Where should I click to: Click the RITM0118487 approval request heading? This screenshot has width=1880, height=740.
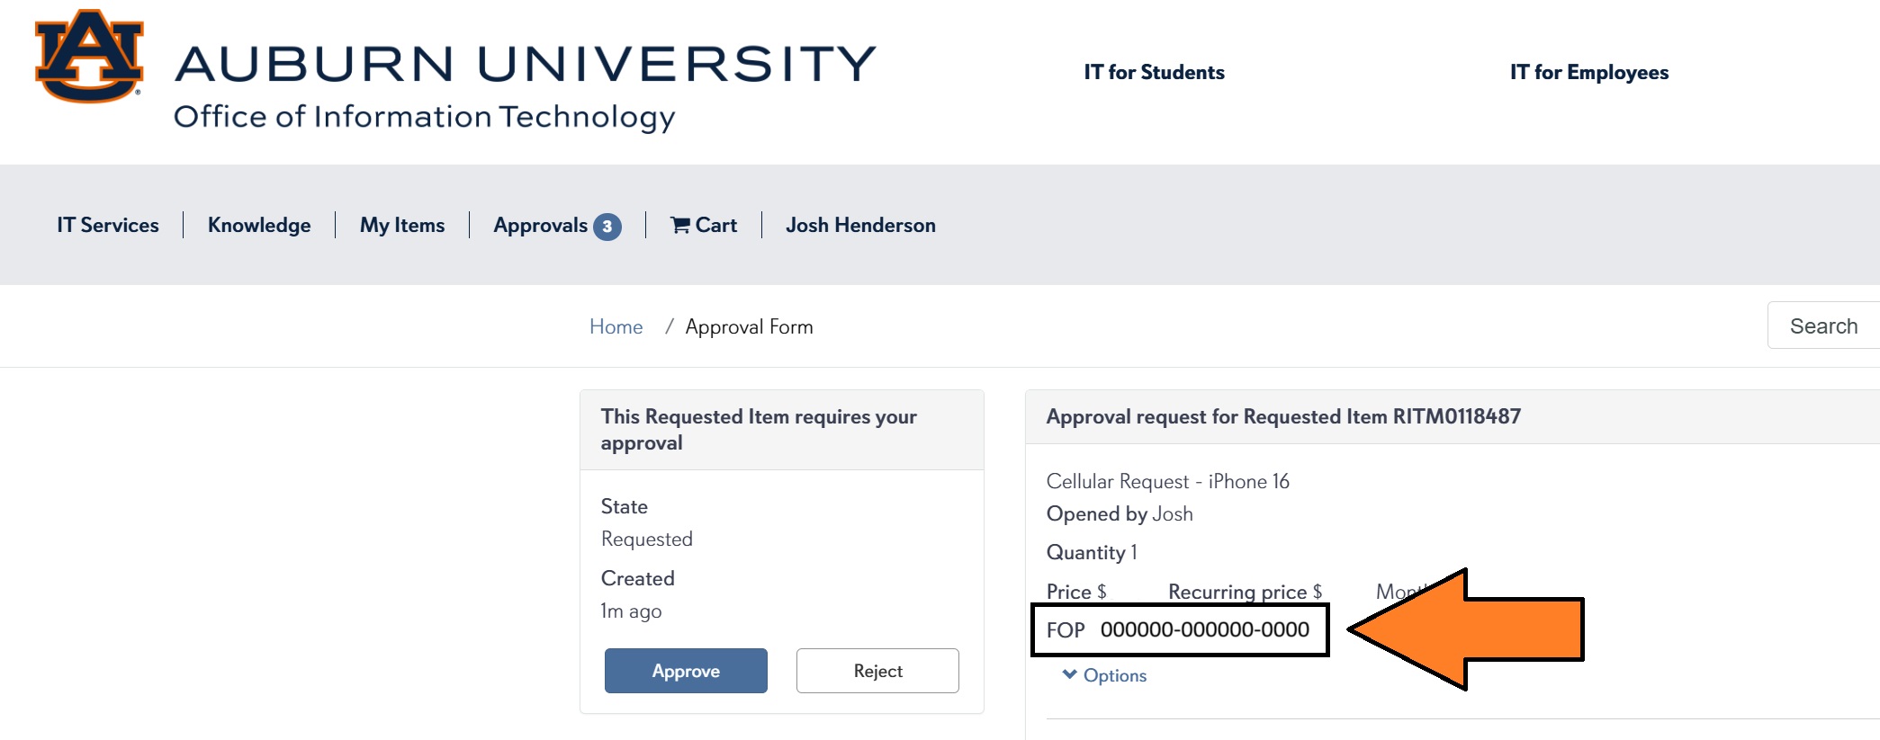(1283, 417)
